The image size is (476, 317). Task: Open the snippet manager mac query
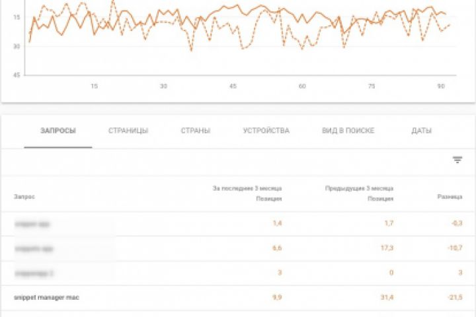[46, 298]
